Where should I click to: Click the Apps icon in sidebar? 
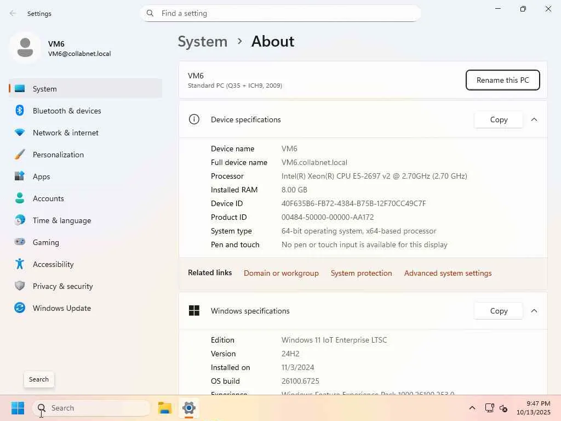tap(20, 176)
